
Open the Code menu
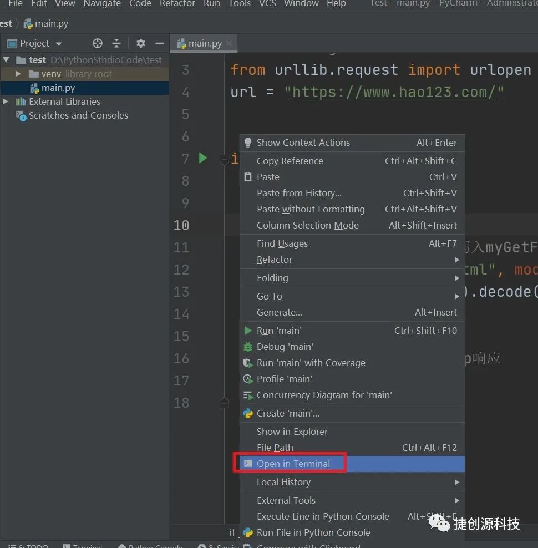(140, 3)
